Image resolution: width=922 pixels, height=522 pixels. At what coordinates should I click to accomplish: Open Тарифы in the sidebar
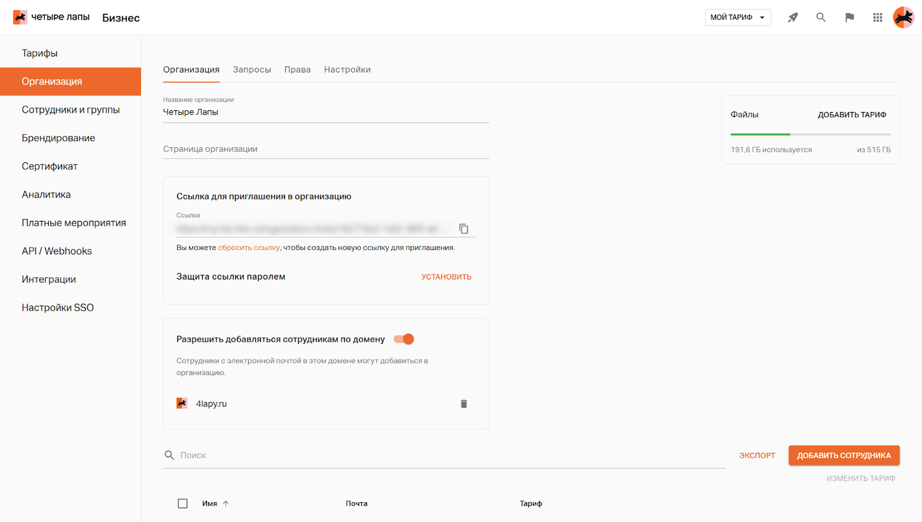point(71,53)
